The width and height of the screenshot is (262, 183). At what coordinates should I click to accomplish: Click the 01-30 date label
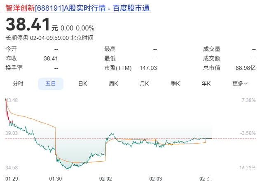click(x=56, y=179)
